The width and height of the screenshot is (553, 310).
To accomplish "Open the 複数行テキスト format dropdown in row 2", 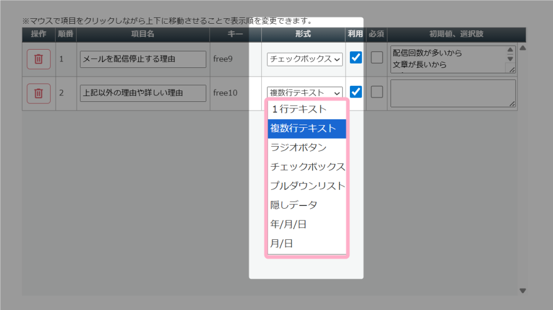I will (305, 93).
